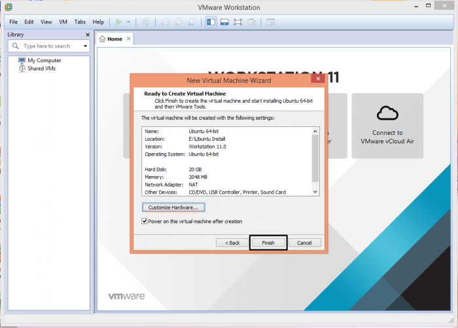Expand the power options dropdown arrow
458x328 pixels.
pyautogui.click(x=128, y=22)
